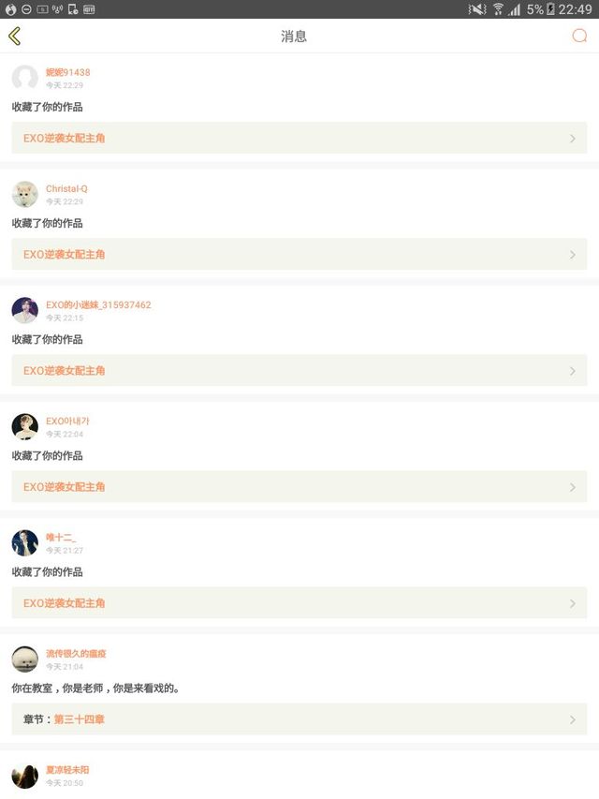The image size is (599, 799).
Task: Open EXO逆袭女配主角 under EXO的小迷妹's notification
Action: (65, 371)
